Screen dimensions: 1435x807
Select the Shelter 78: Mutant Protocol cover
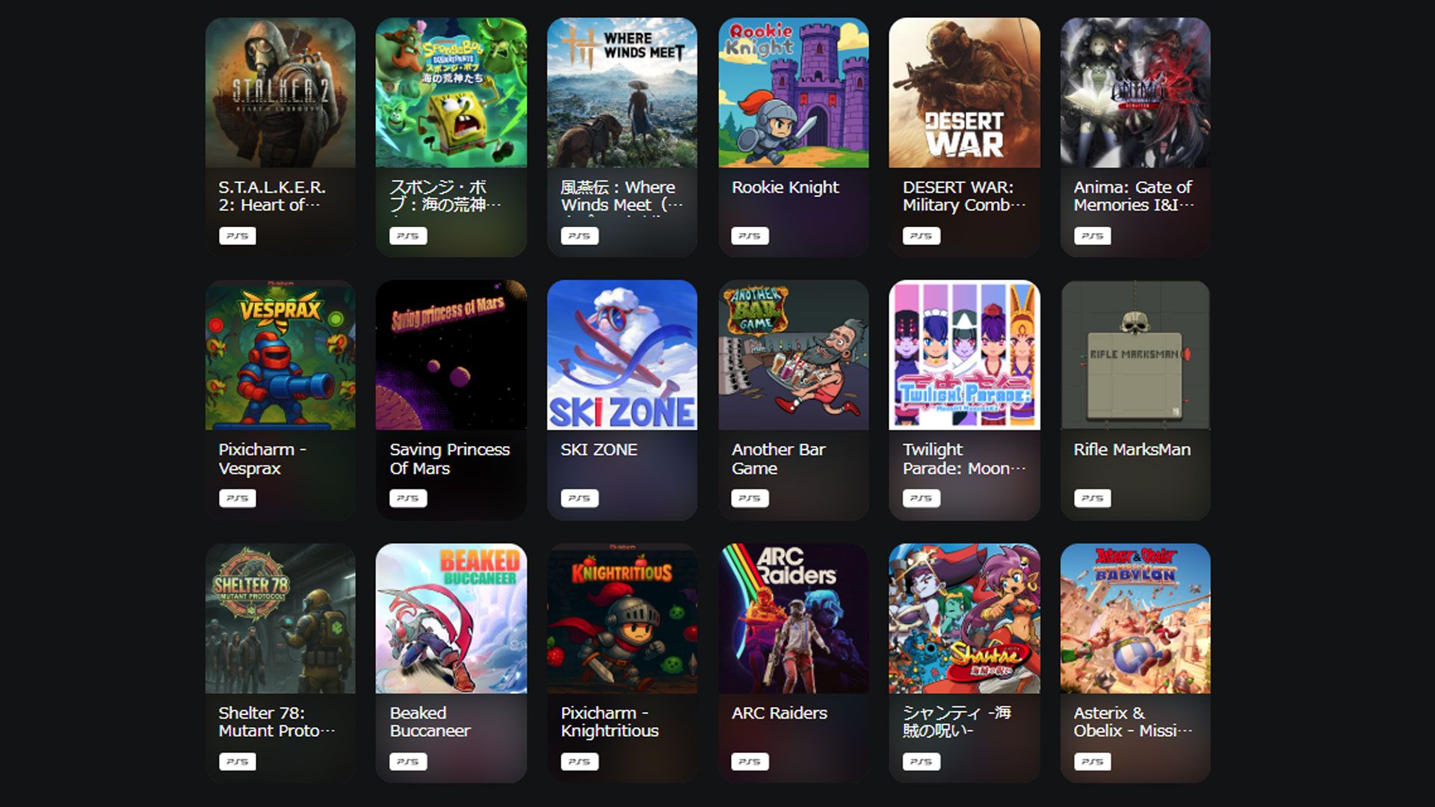pyautogui.click(x=280, y=618)
